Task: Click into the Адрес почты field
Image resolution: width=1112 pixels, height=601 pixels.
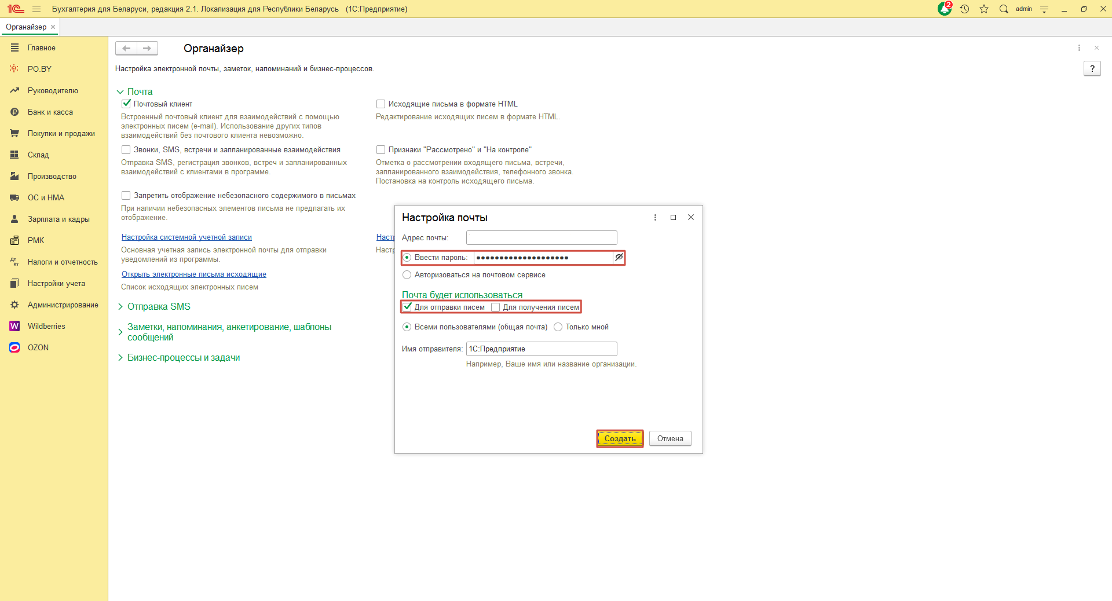Action: 541,238
